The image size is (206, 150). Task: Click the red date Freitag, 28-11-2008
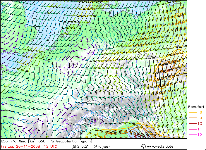21,146
